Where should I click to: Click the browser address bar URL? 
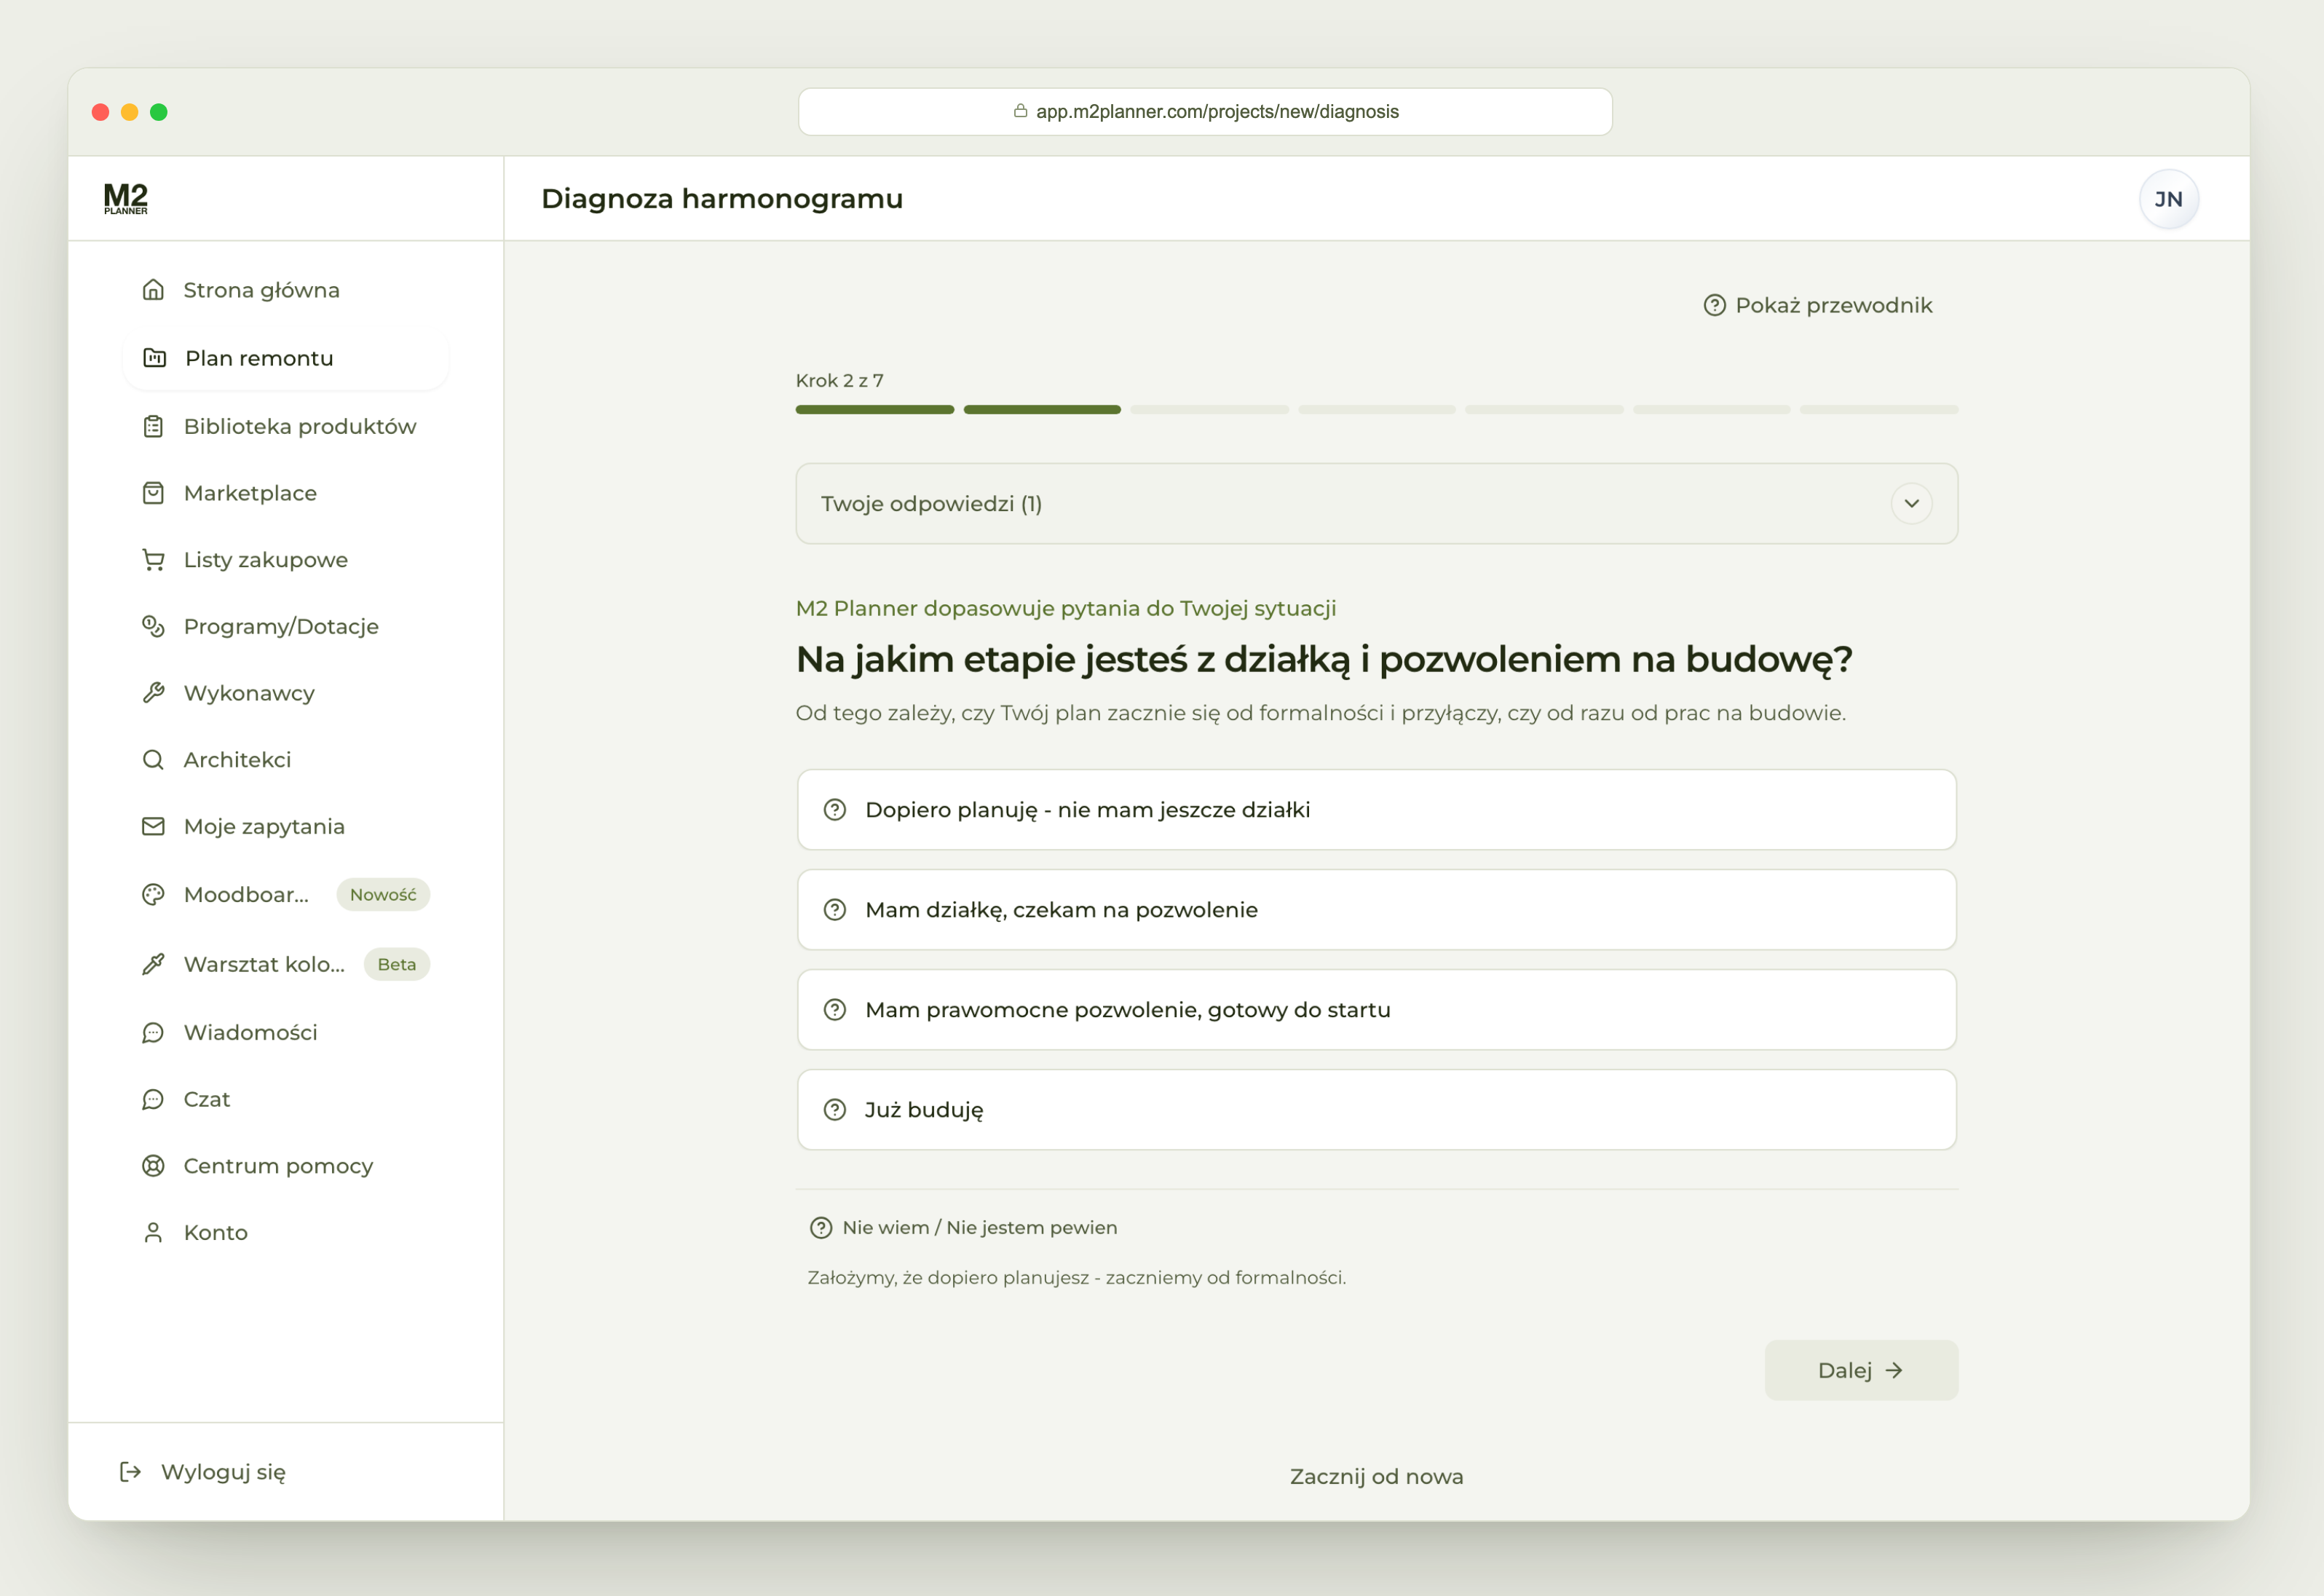(1205, 111)
